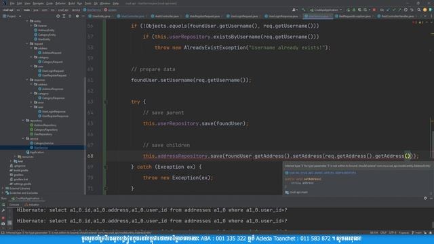Select CategoryEntity class in project tree
Screen dimensions: 434x244
(45, 35)
